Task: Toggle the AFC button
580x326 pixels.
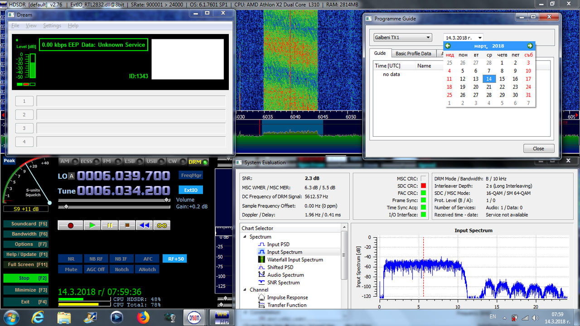Action: (x=148, y=259)
